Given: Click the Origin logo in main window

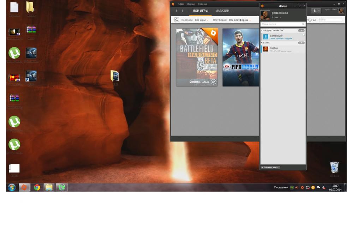Looking at the screenshot, I should (x=173, y=4).
